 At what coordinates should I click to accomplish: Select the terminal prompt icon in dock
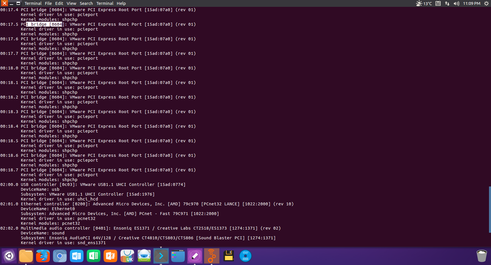161,256
